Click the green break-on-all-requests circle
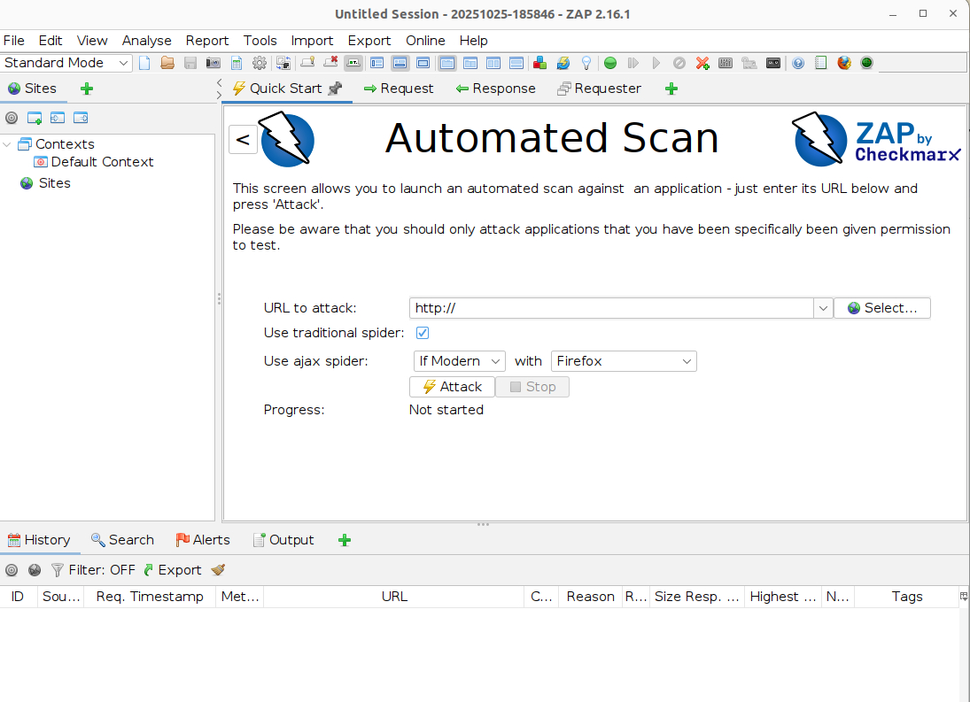Screen dimensions: 970x702 610,63
